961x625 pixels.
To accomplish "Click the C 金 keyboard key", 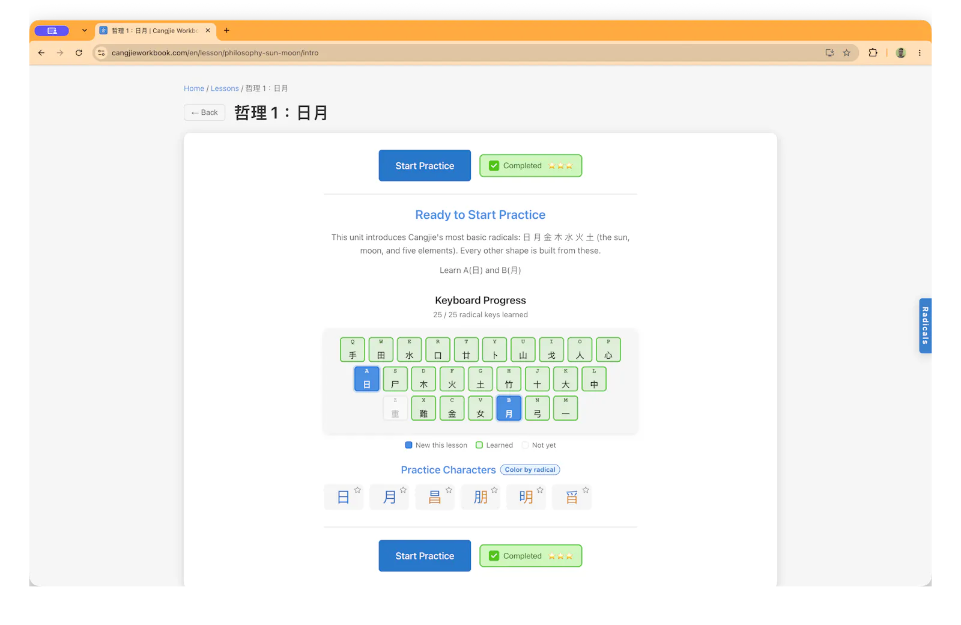I will point(452,409).
